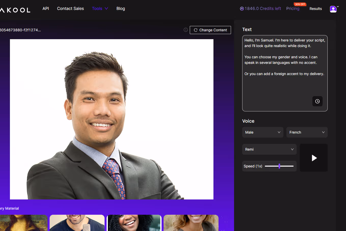This screenshot has height=231, width=346.
Task: Open the API page
Action: [46, 8]
